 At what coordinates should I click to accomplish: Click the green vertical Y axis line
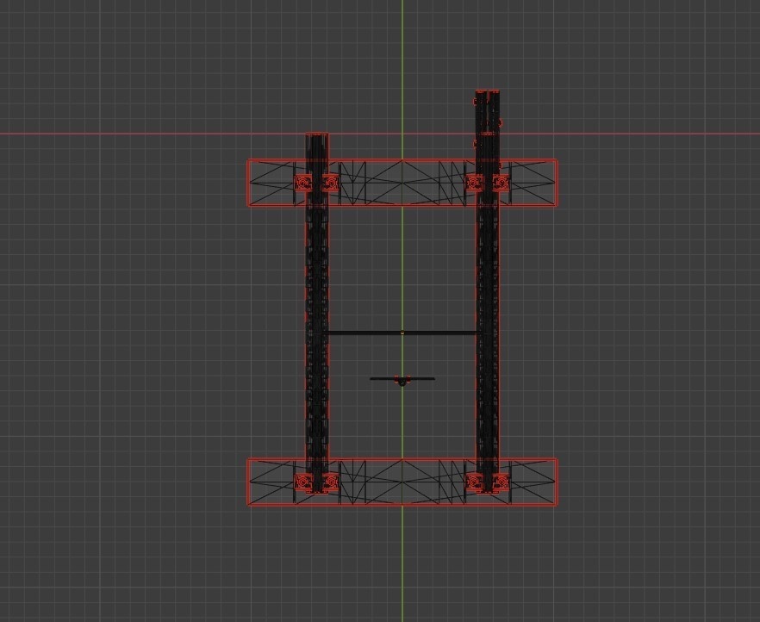coord(402,560)
